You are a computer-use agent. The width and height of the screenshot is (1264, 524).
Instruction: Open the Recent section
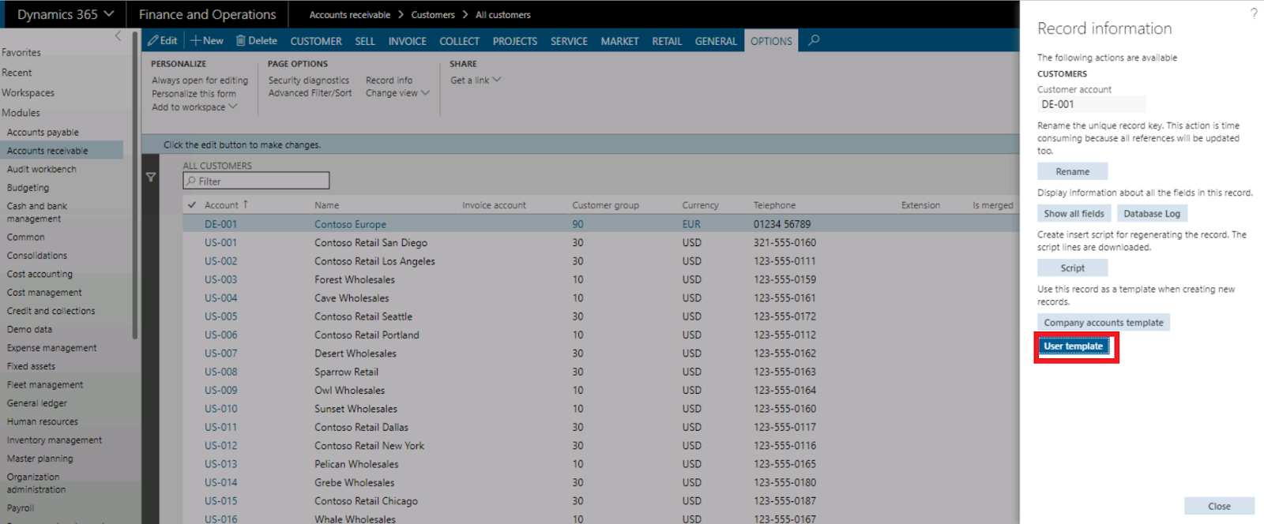pyautogui.click(x=17, y=73)
